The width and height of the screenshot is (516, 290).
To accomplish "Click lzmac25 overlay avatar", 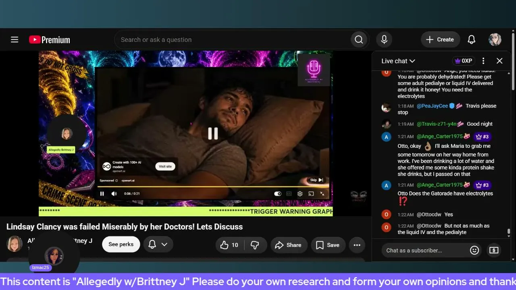I will (54, 256).
